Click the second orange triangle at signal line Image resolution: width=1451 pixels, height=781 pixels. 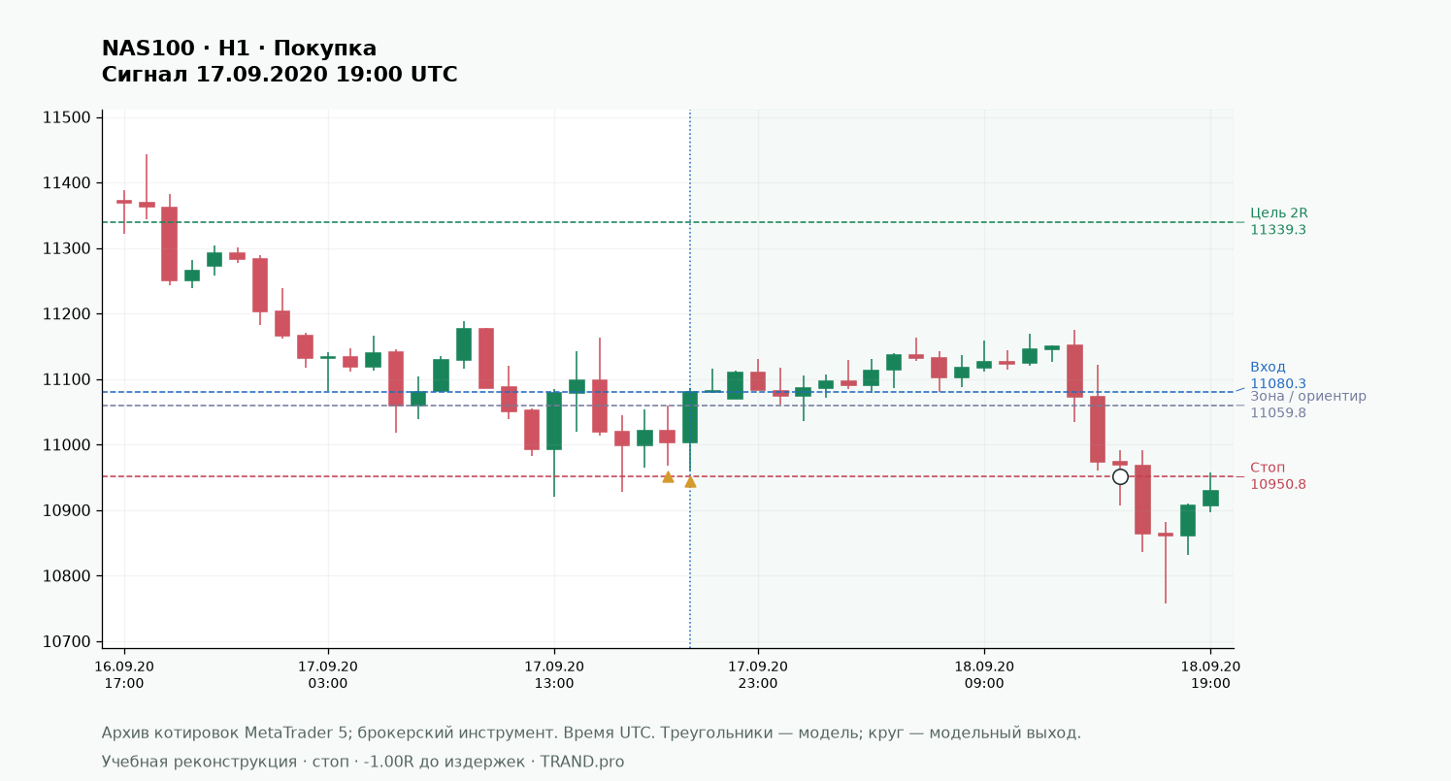(690, 481)
